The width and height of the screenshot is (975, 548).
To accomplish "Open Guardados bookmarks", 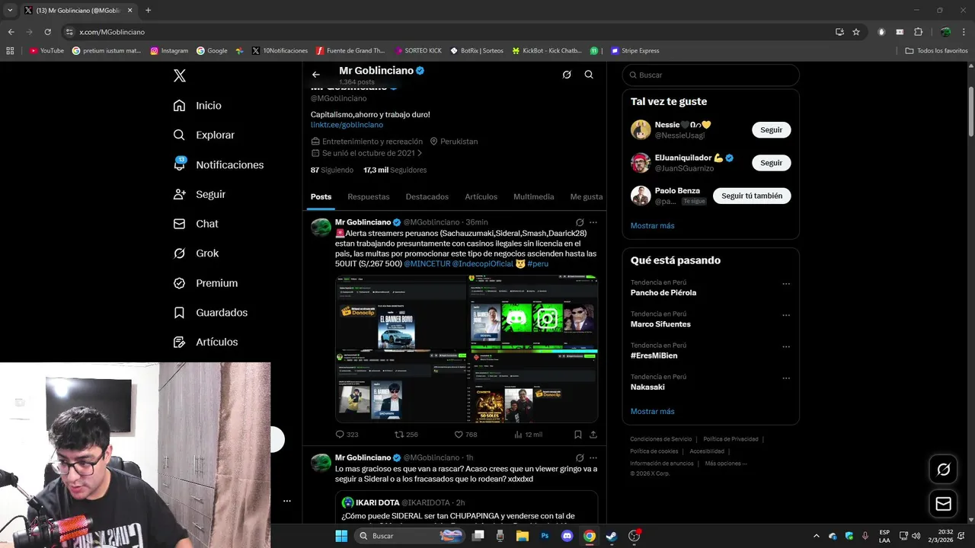I will (x=209, y=313).
